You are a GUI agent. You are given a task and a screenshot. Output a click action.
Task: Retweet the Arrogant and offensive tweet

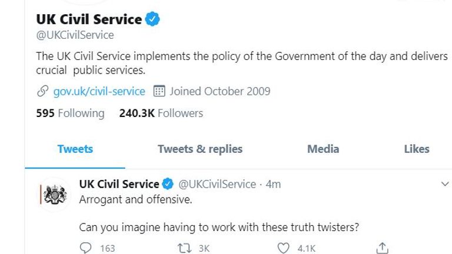[184, 248]
